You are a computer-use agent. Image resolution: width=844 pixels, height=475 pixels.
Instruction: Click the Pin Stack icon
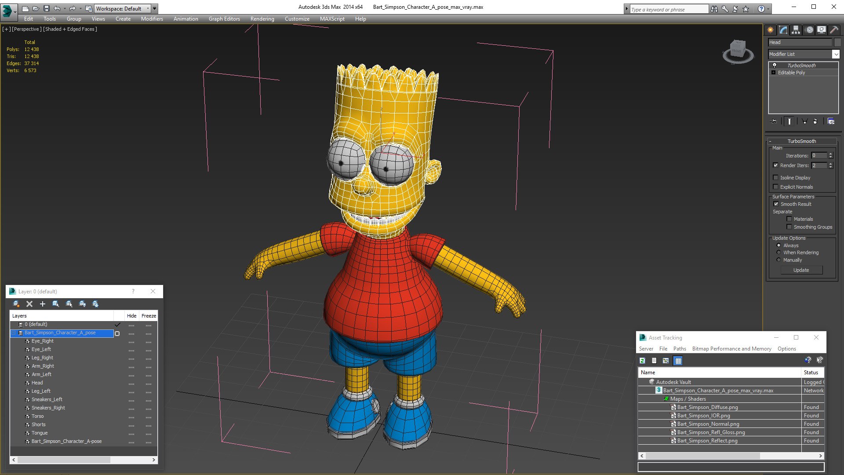click(x=774, y=121)
